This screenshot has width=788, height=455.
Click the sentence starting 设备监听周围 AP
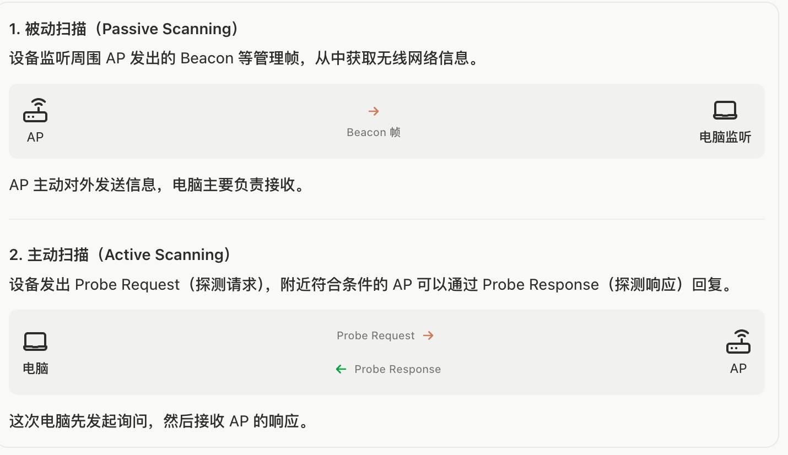pyautogui.click(x=244, y=58)
